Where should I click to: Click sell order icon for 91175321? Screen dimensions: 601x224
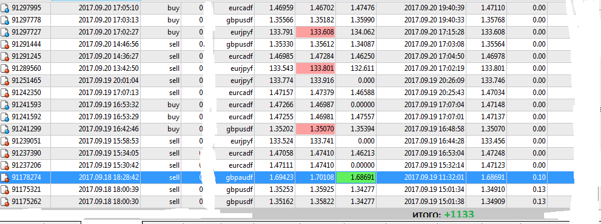(5, 189)
